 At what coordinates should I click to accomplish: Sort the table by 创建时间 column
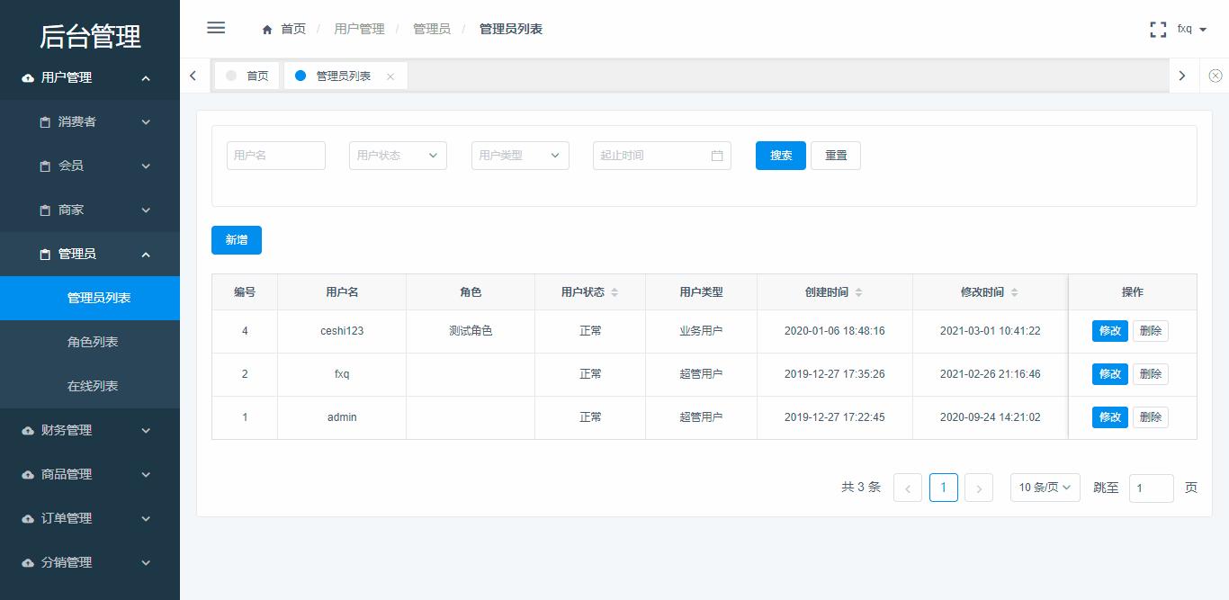pos(859,291)
